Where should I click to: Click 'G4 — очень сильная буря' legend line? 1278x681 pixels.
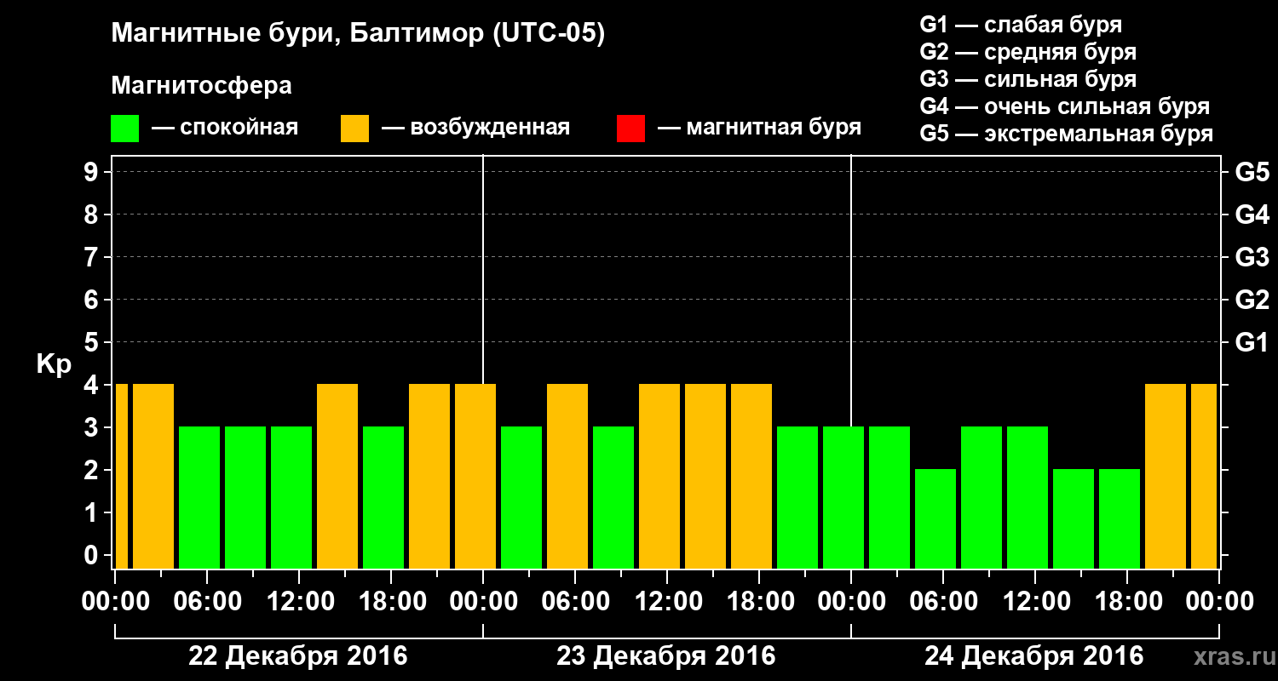tap(1065, 106)
